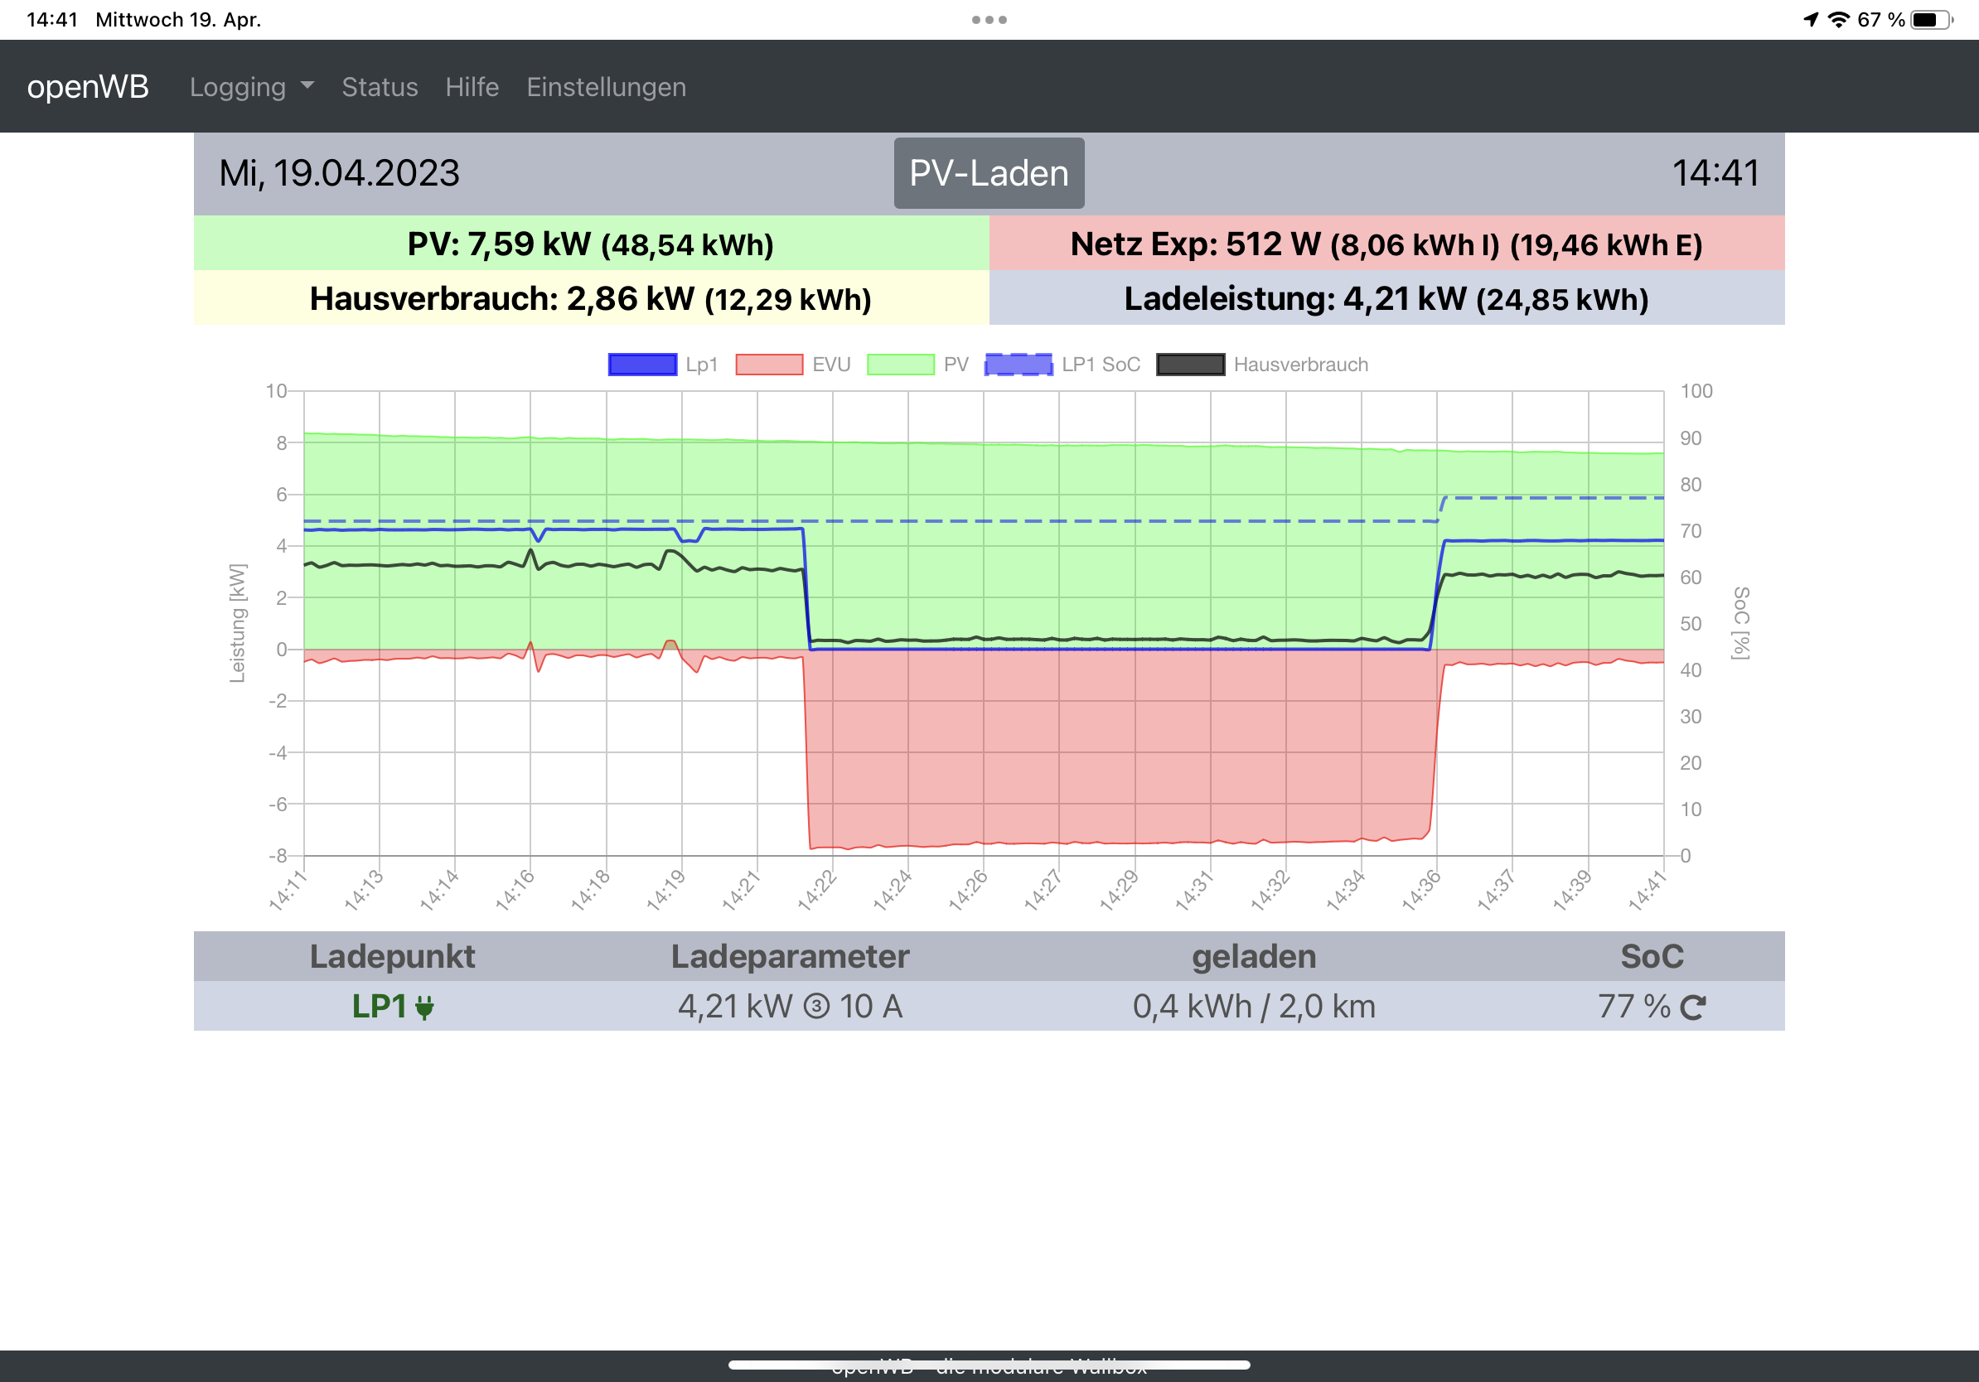Open the Status menu item
The width and height of the screenshot is (1979, 1382).
pyautogui.click(x=380, y=87)
